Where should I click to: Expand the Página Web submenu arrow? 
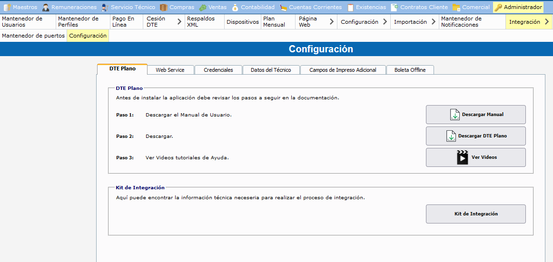(x=332, y=22)
